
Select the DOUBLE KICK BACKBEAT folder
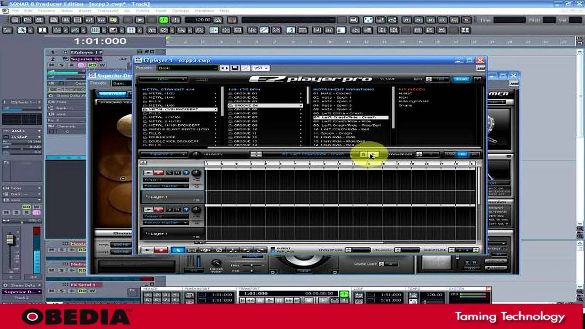[x=179, y=141]
